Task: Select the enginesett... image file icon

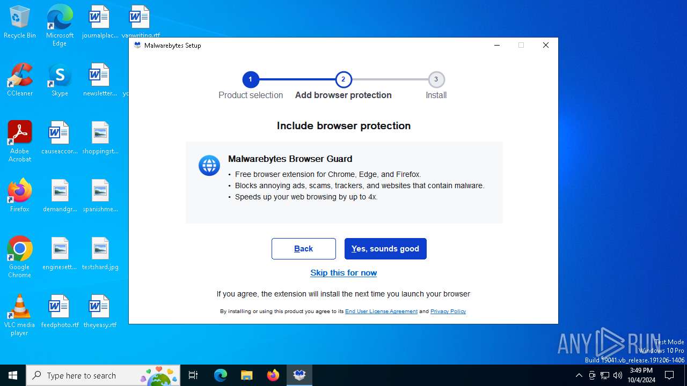Action: tap(60, 254)
